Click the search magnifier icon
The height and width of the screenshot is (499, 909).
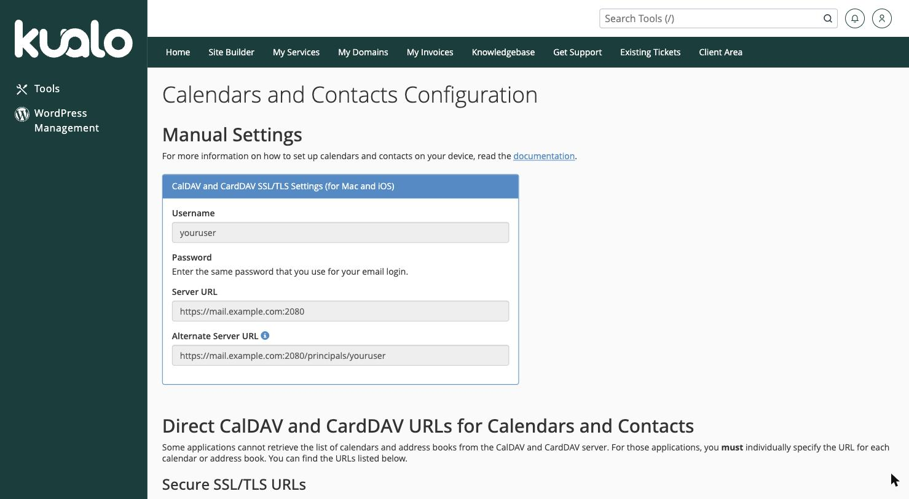pyautogui.click(x=828, y=18)
